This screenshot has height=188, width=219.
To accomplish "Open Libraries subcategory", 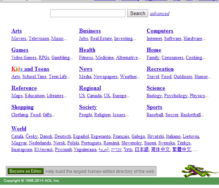I will pyautogui.click(x=55, y=96).
